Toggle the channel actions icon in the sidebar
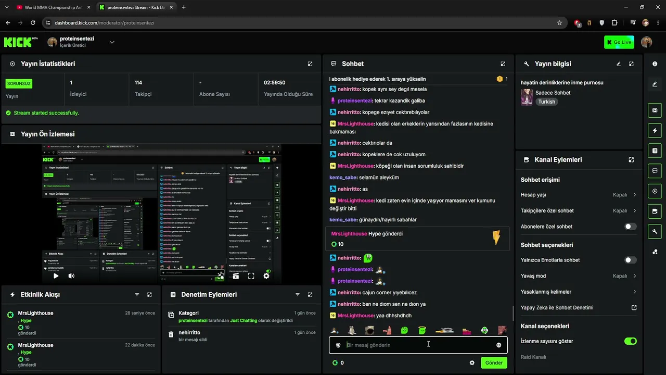This screenshot has height=375, width=666. pyautogui.click(x=655, y=211)
